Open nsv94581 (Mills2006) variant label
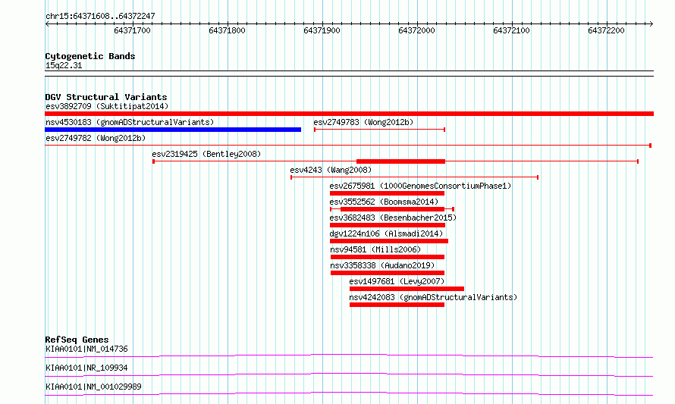 [375, 249]
